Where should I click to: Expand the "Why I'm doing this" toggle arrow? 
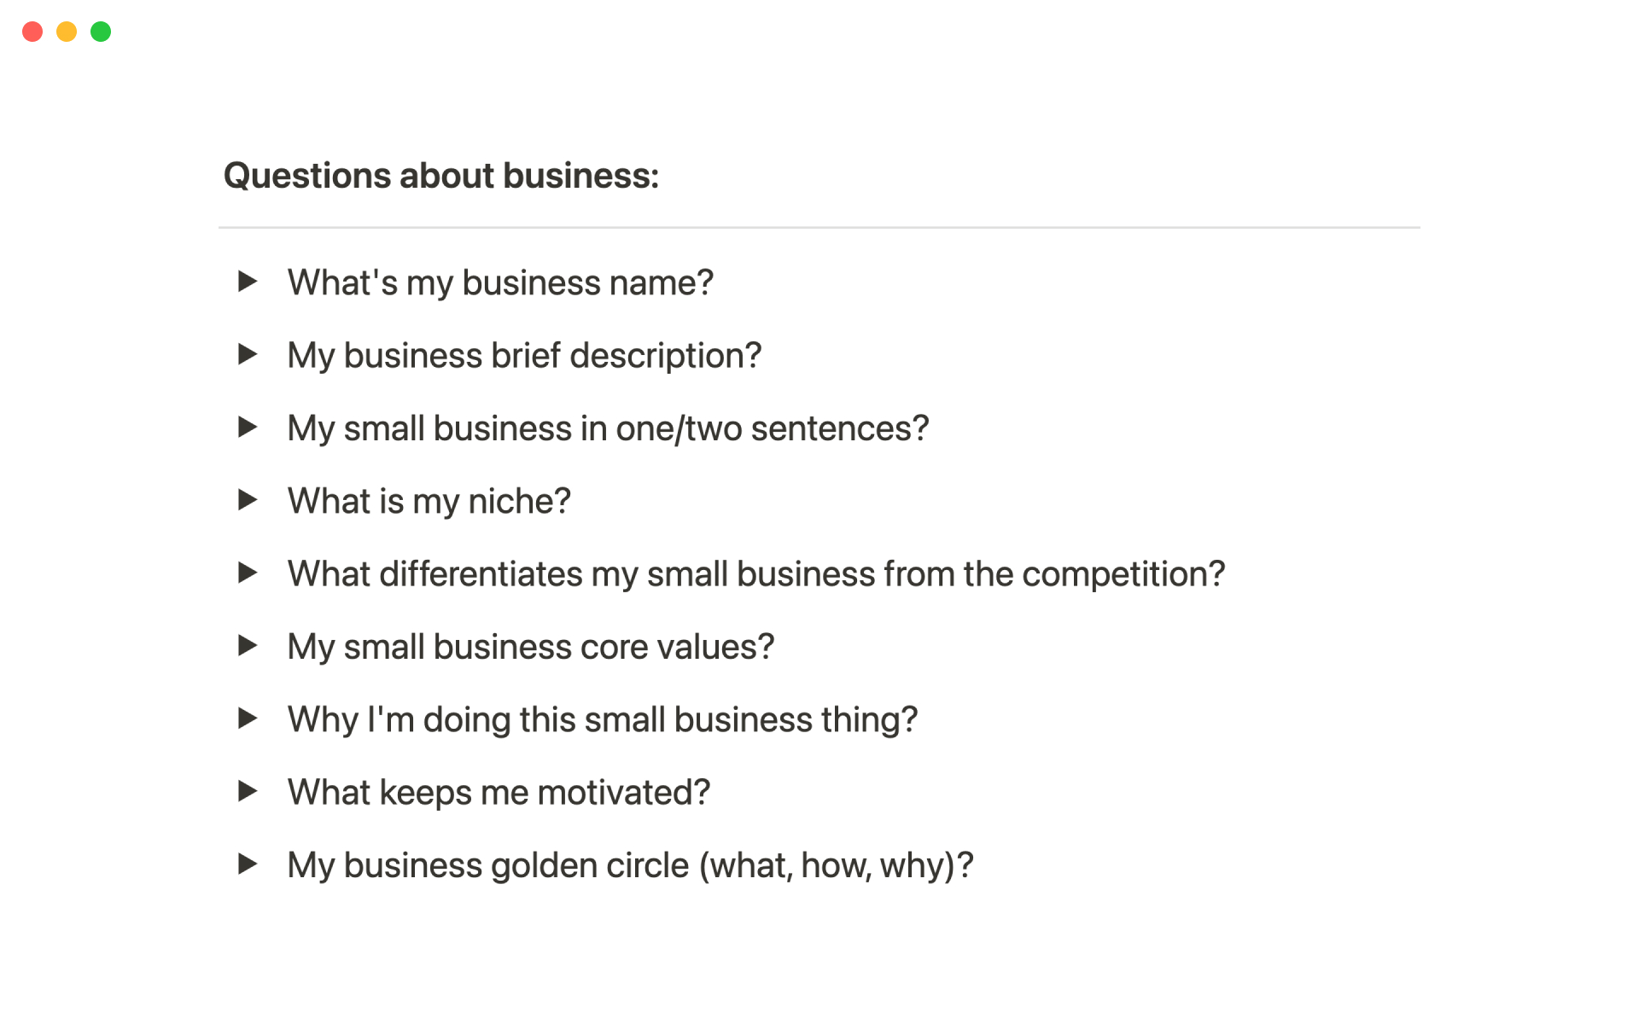[248, 719]
